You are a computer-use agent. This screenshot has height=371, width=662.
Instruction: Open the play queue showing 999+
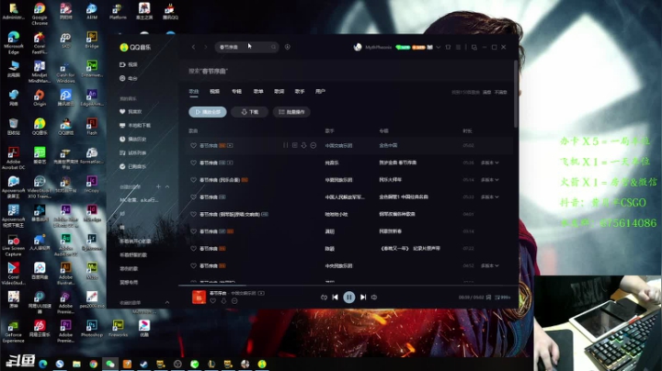click(x=502, y=298)
